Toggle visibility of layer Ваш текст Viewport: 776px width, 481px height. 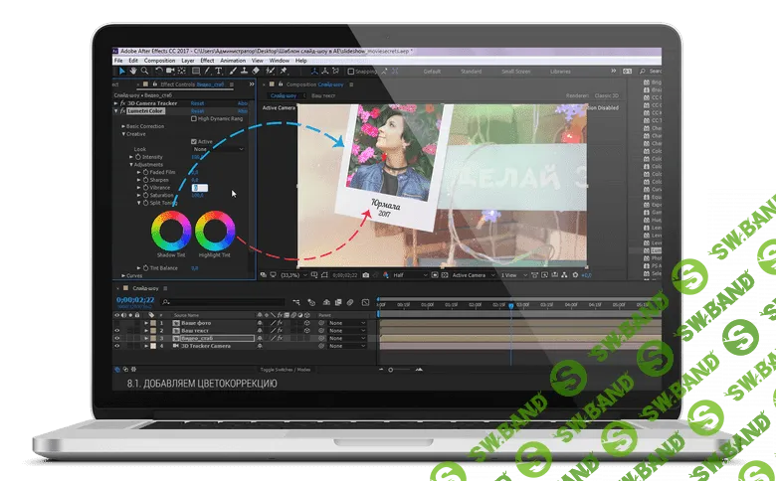pyautogui.click(x=117, y=330)
